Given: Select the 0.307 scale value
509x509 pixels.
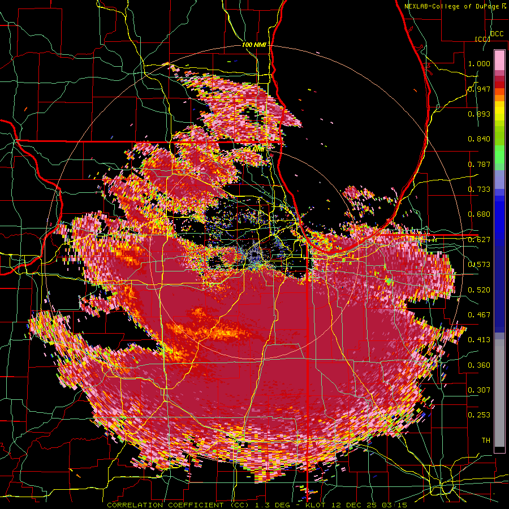Looking at the screenshot, I should click(x=479, y=390).
